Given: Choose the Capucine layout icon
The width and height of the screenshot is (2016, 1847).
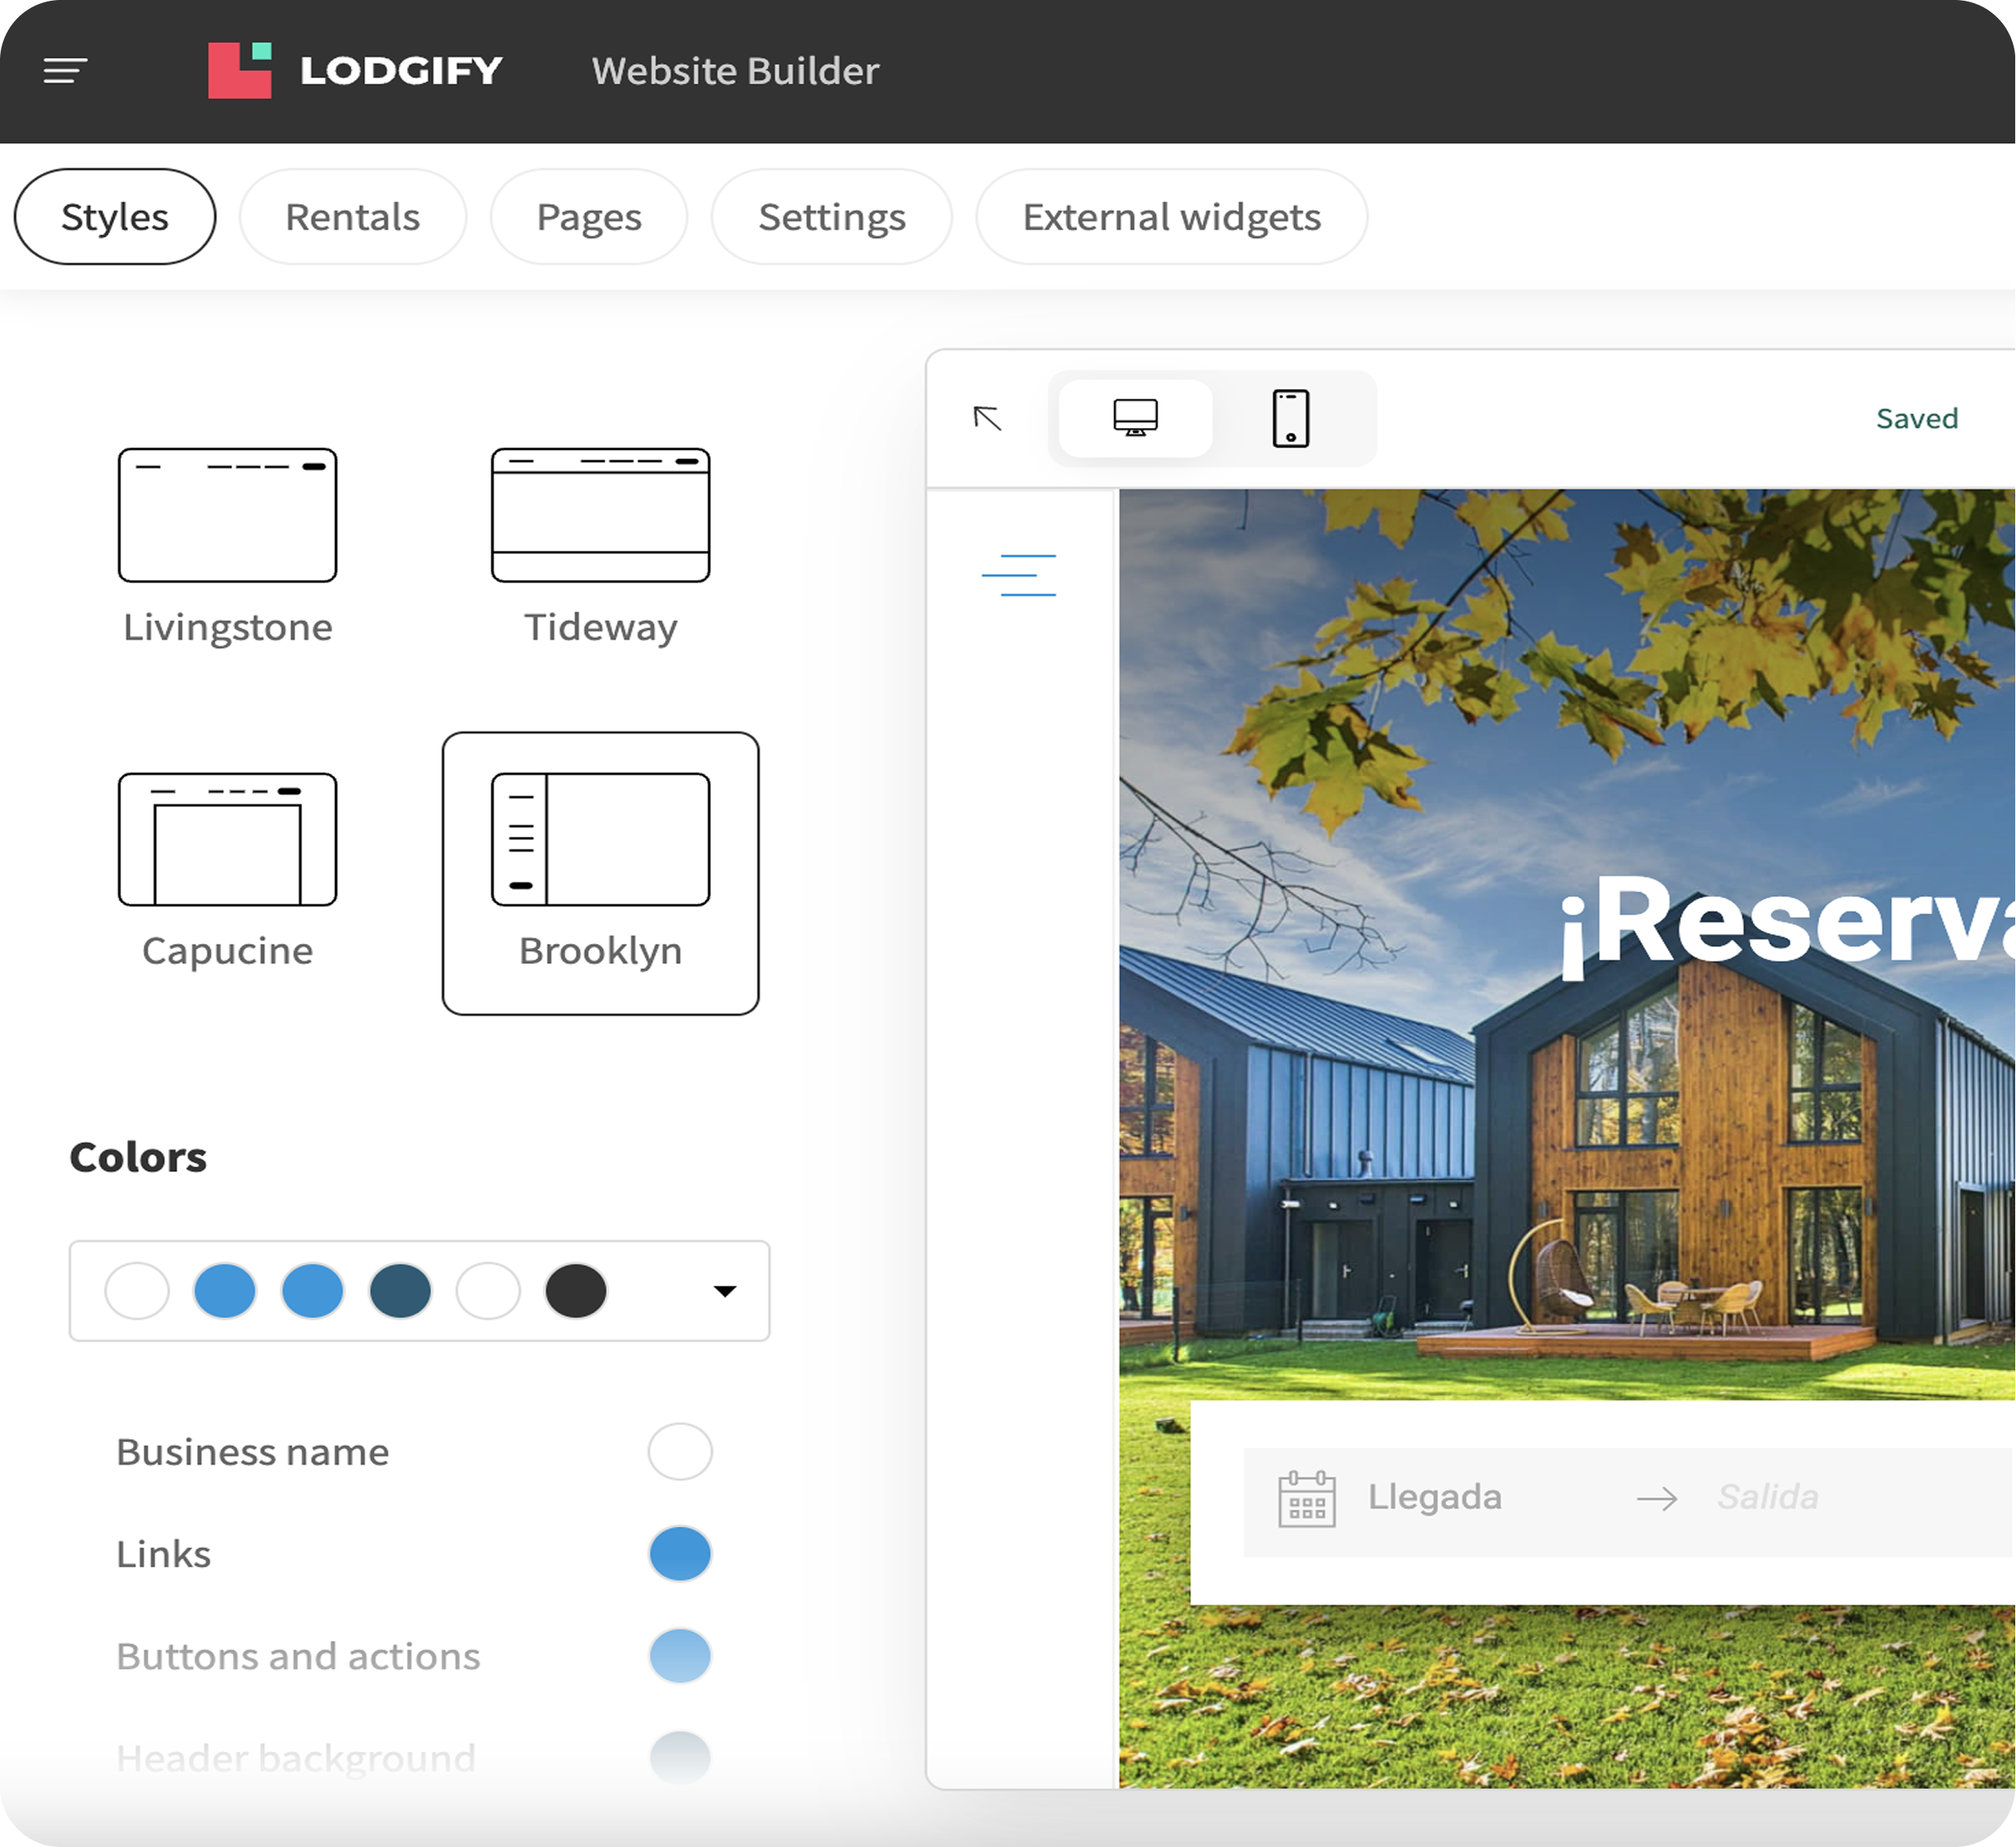Looking at the screenshot, I should coord(228,840).
